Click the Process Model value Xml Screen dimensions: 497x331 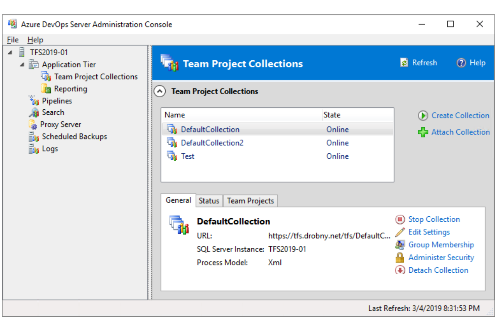point(275,263)
